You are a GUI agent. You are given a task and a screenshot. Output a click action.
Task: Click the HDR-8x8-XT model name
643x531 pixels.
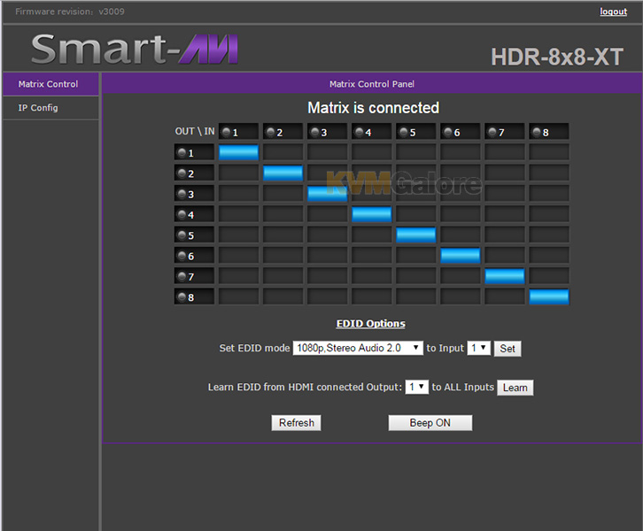point(557,57)
